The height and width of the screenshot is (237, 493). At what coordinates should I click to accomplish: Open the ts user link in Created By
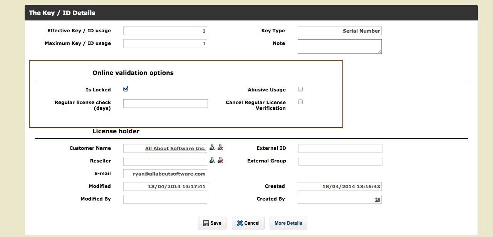click(x=377, y=199)
